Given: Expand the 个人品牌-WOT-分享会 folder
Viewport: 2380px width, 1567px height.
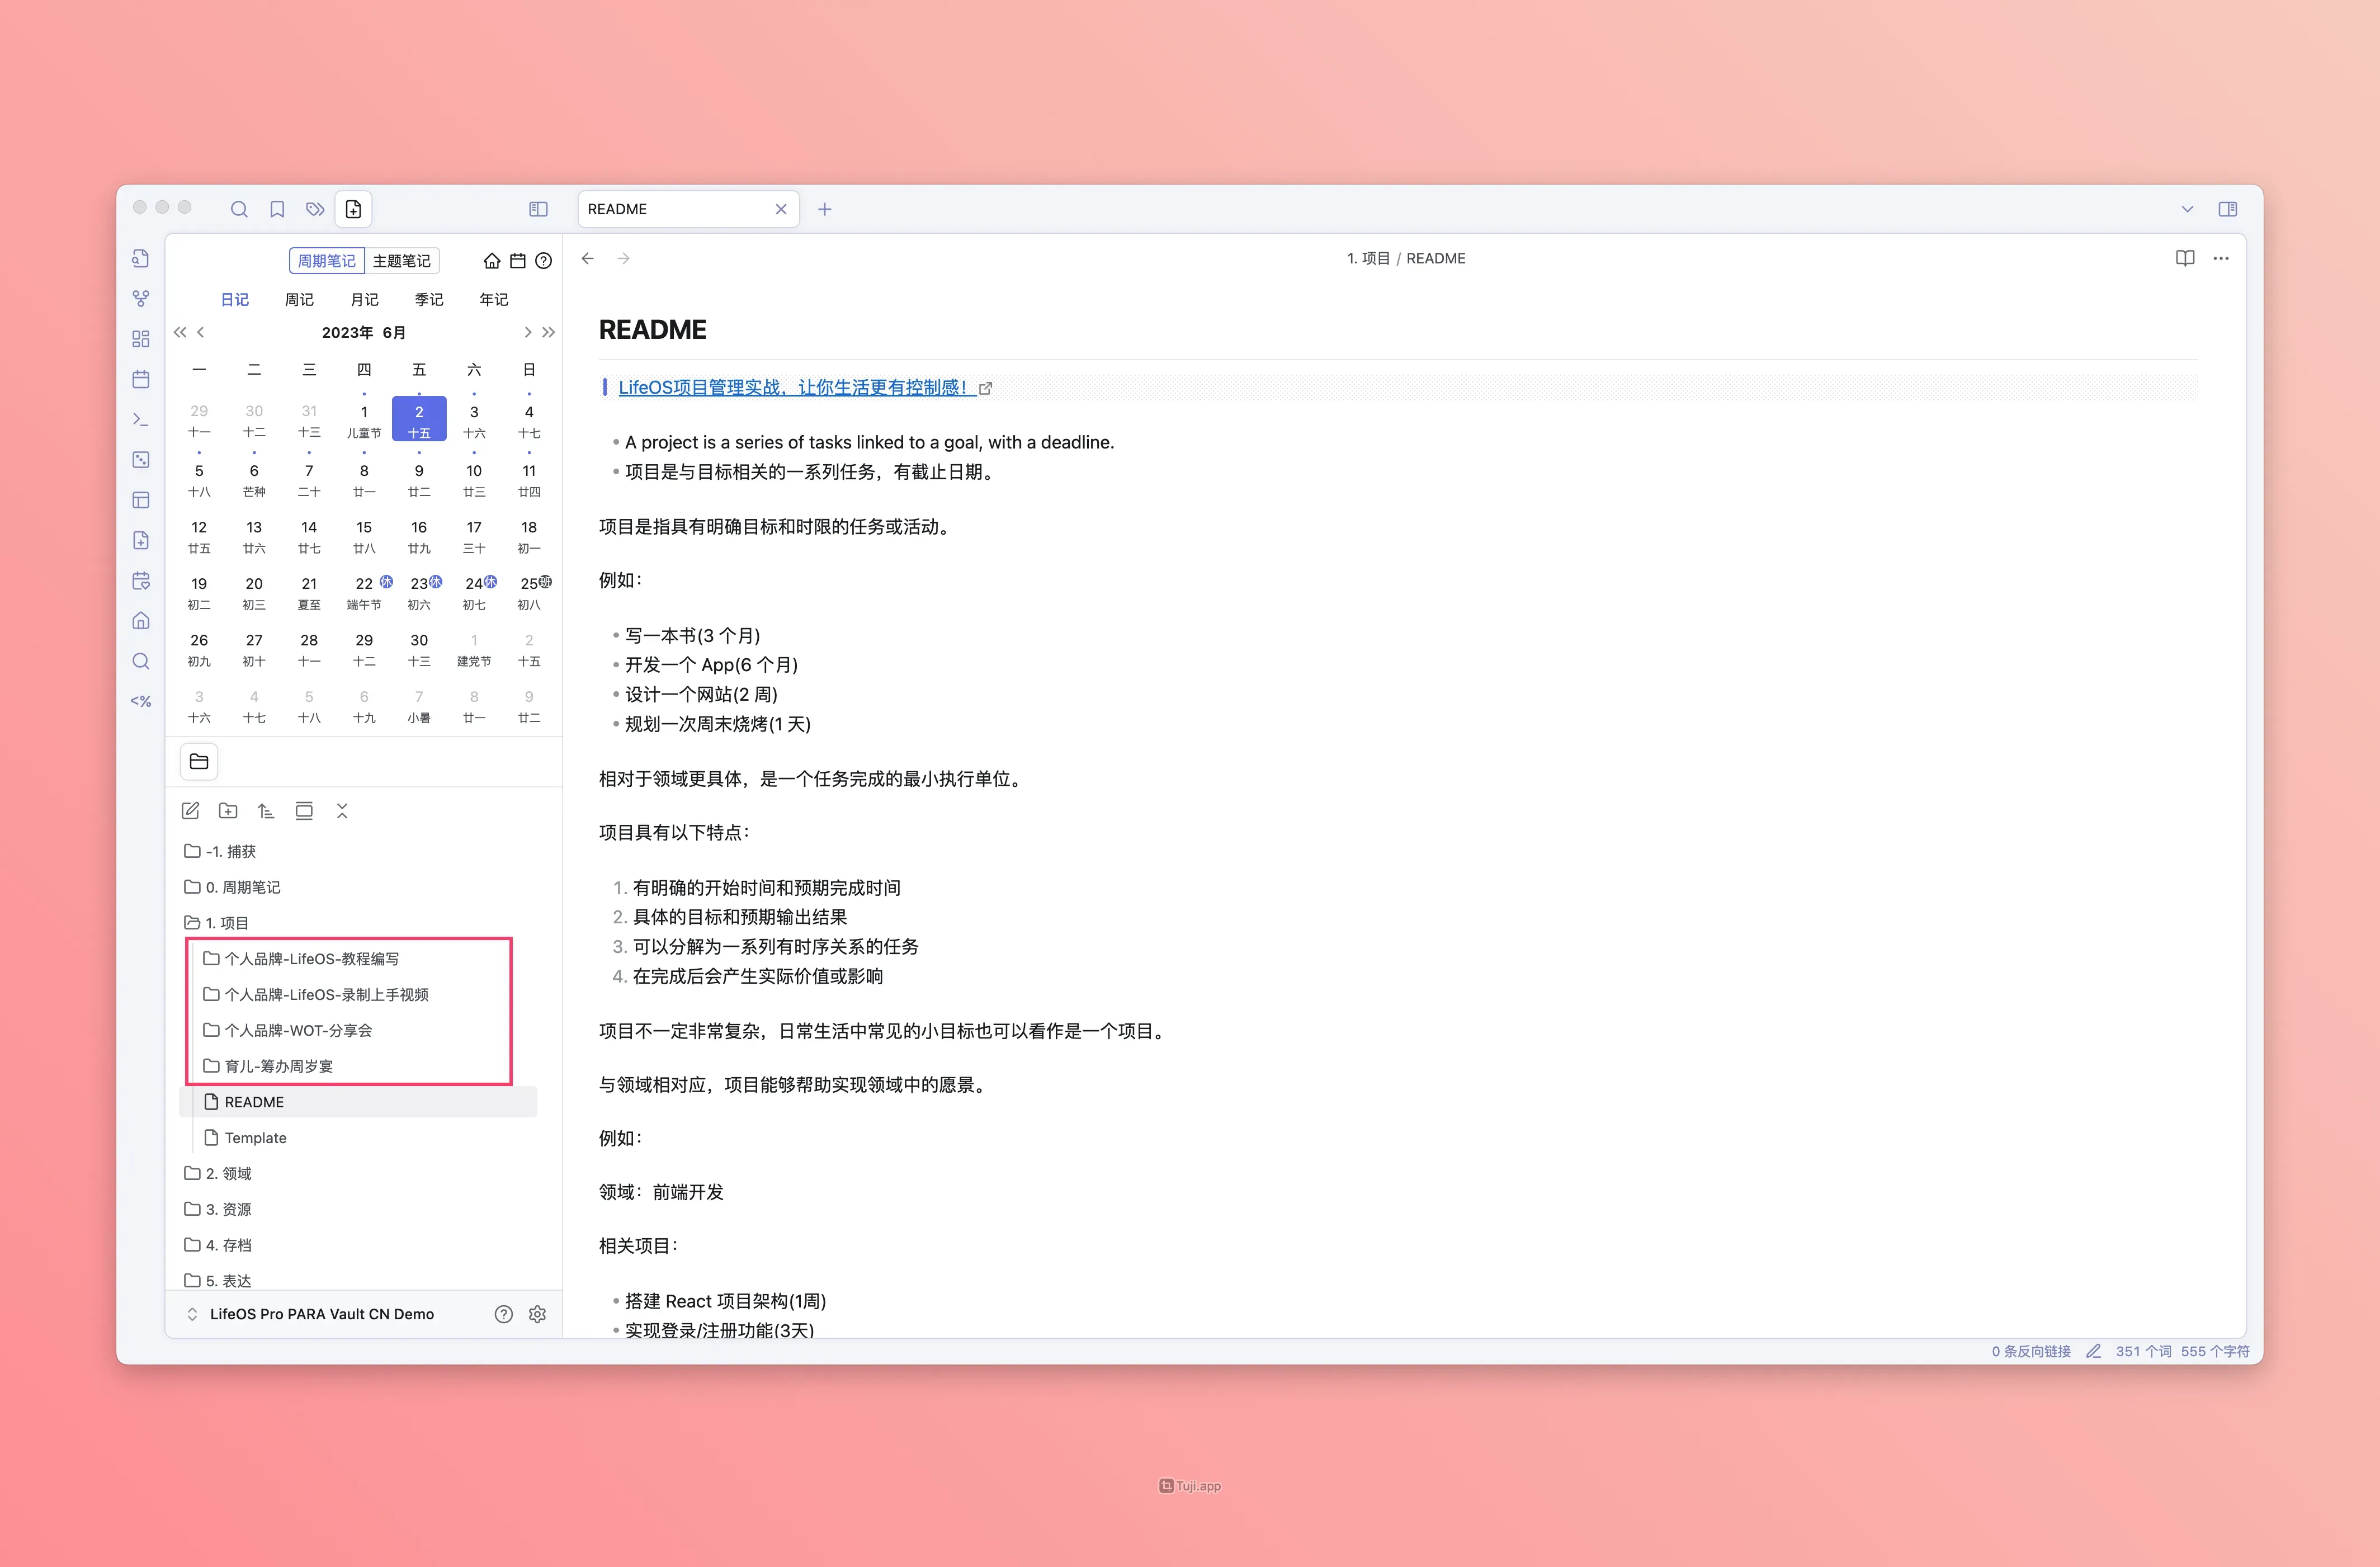Looking at the screenshot, I should point(297,1030).
